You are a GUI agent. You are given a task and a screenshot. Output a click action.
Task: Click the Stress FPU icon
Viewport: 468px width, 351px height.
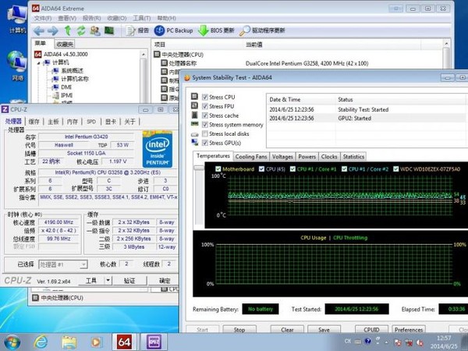click(x=194, y=105)
